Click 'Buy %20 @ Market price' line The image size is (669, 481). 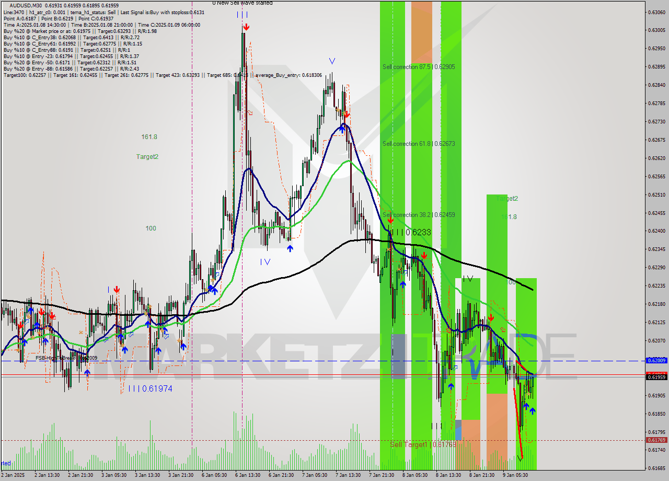coord(80,31)
